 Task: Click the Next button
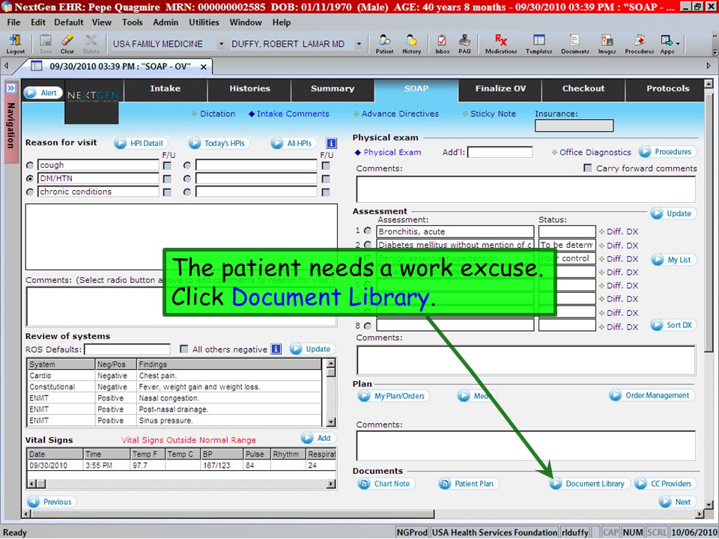677,502
